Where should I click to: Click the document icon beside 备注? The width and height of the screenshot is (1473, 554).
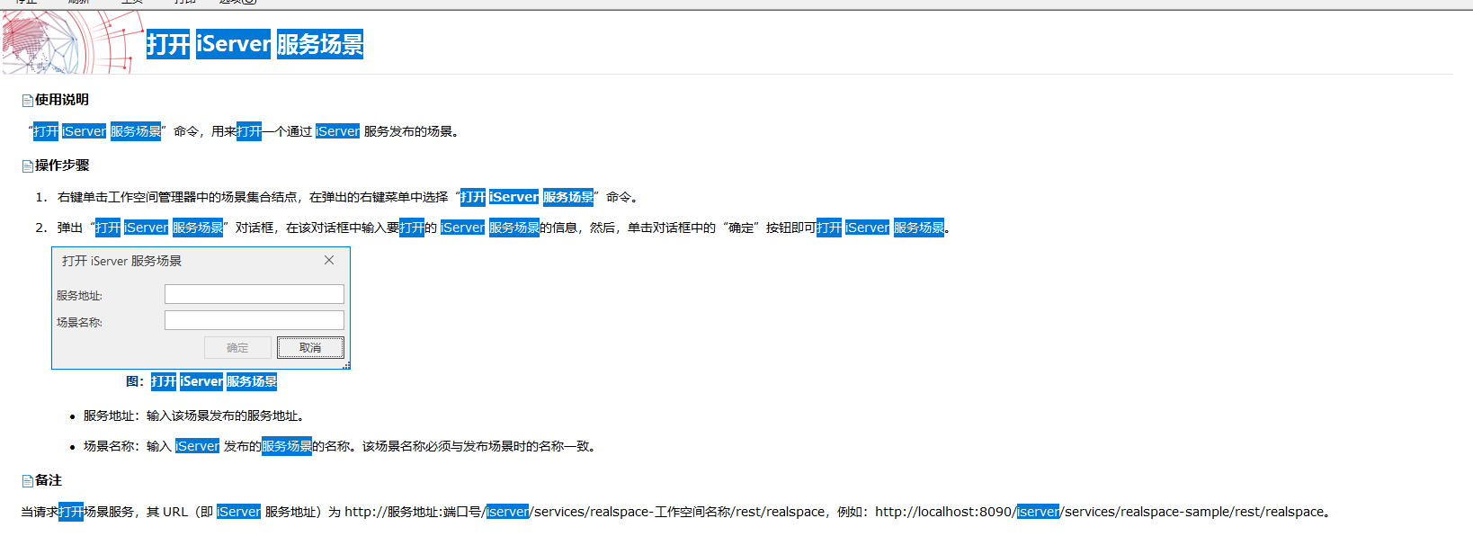(x=27, y=481)
